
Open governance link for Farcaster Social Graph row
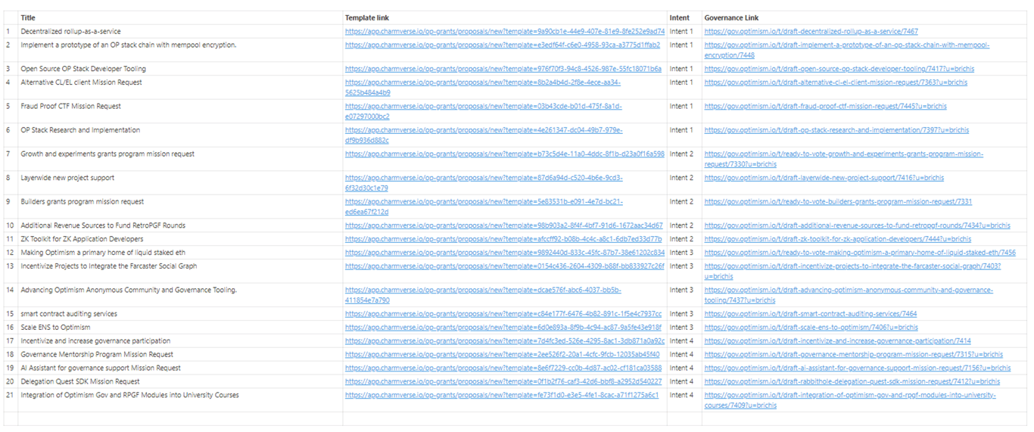point(852,271)
